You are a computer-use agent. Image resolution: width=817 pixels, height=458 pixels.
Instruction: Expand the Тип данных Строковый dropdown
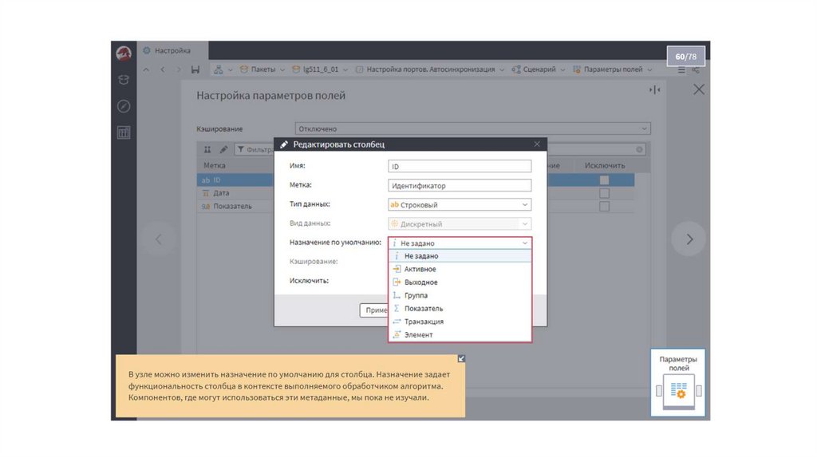[524, 205]
